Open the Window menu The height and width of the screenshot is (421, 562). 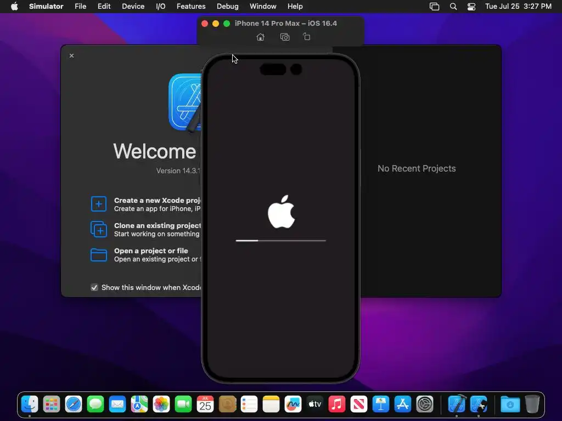[263, 6]
